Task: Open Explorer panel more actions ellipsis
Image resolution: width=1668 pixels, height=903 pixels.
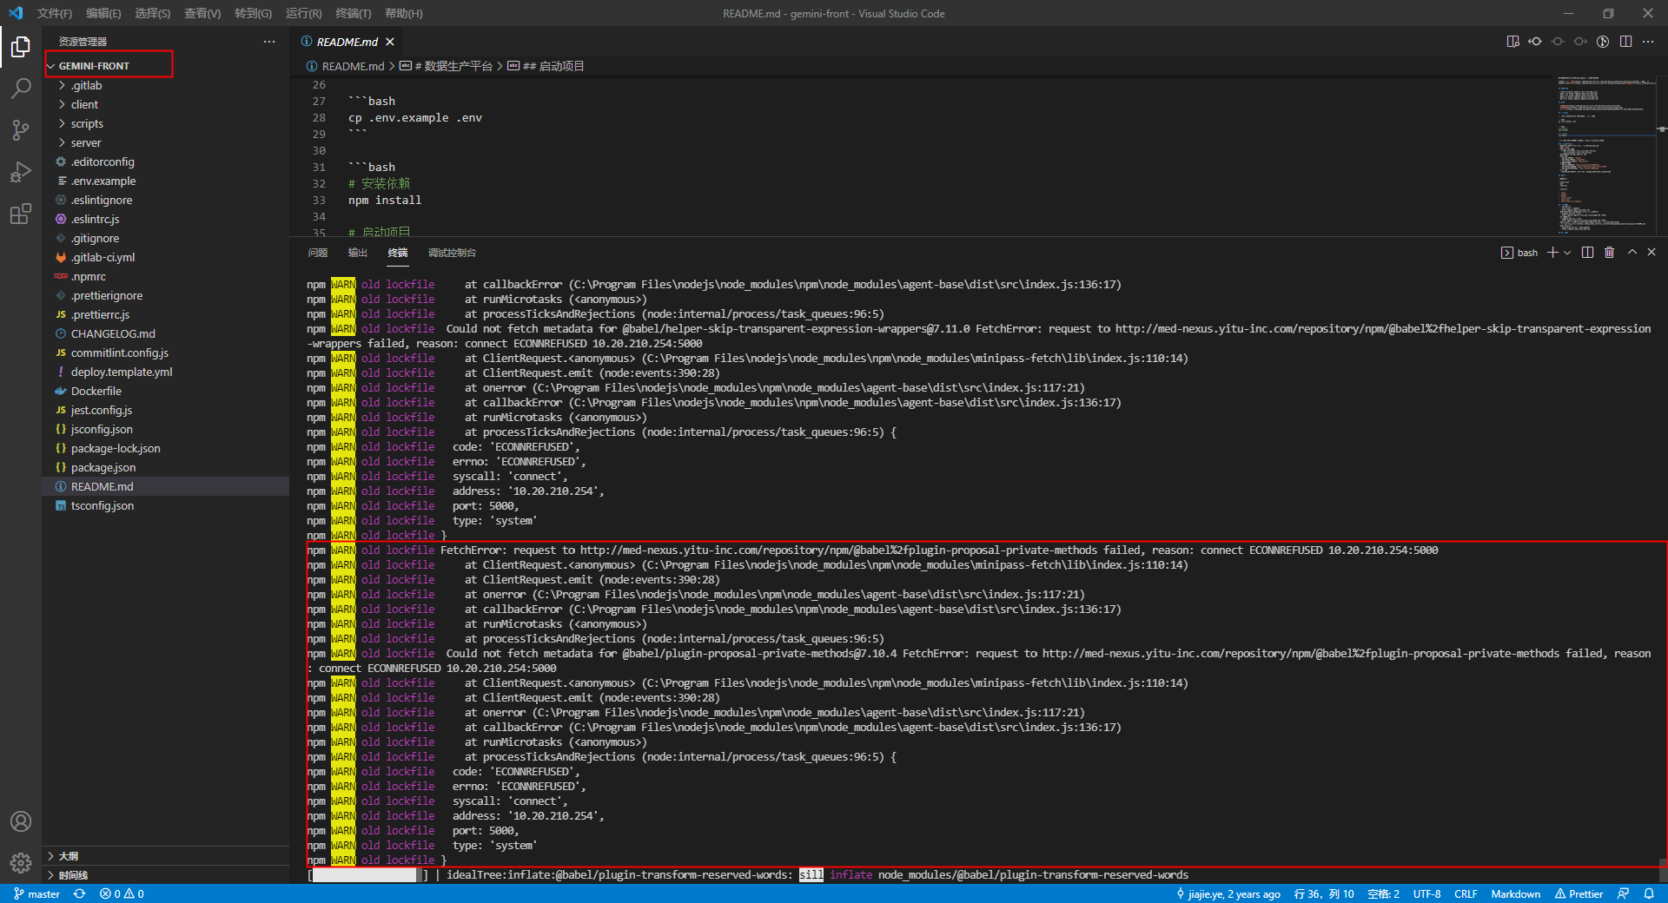Action: [269, 42]
